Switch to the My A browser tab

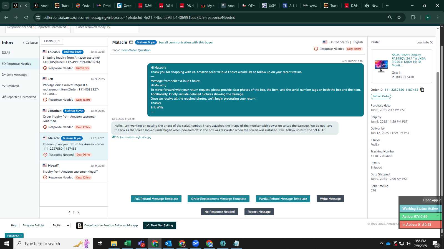pyautogui.click(x=208, y=6)
